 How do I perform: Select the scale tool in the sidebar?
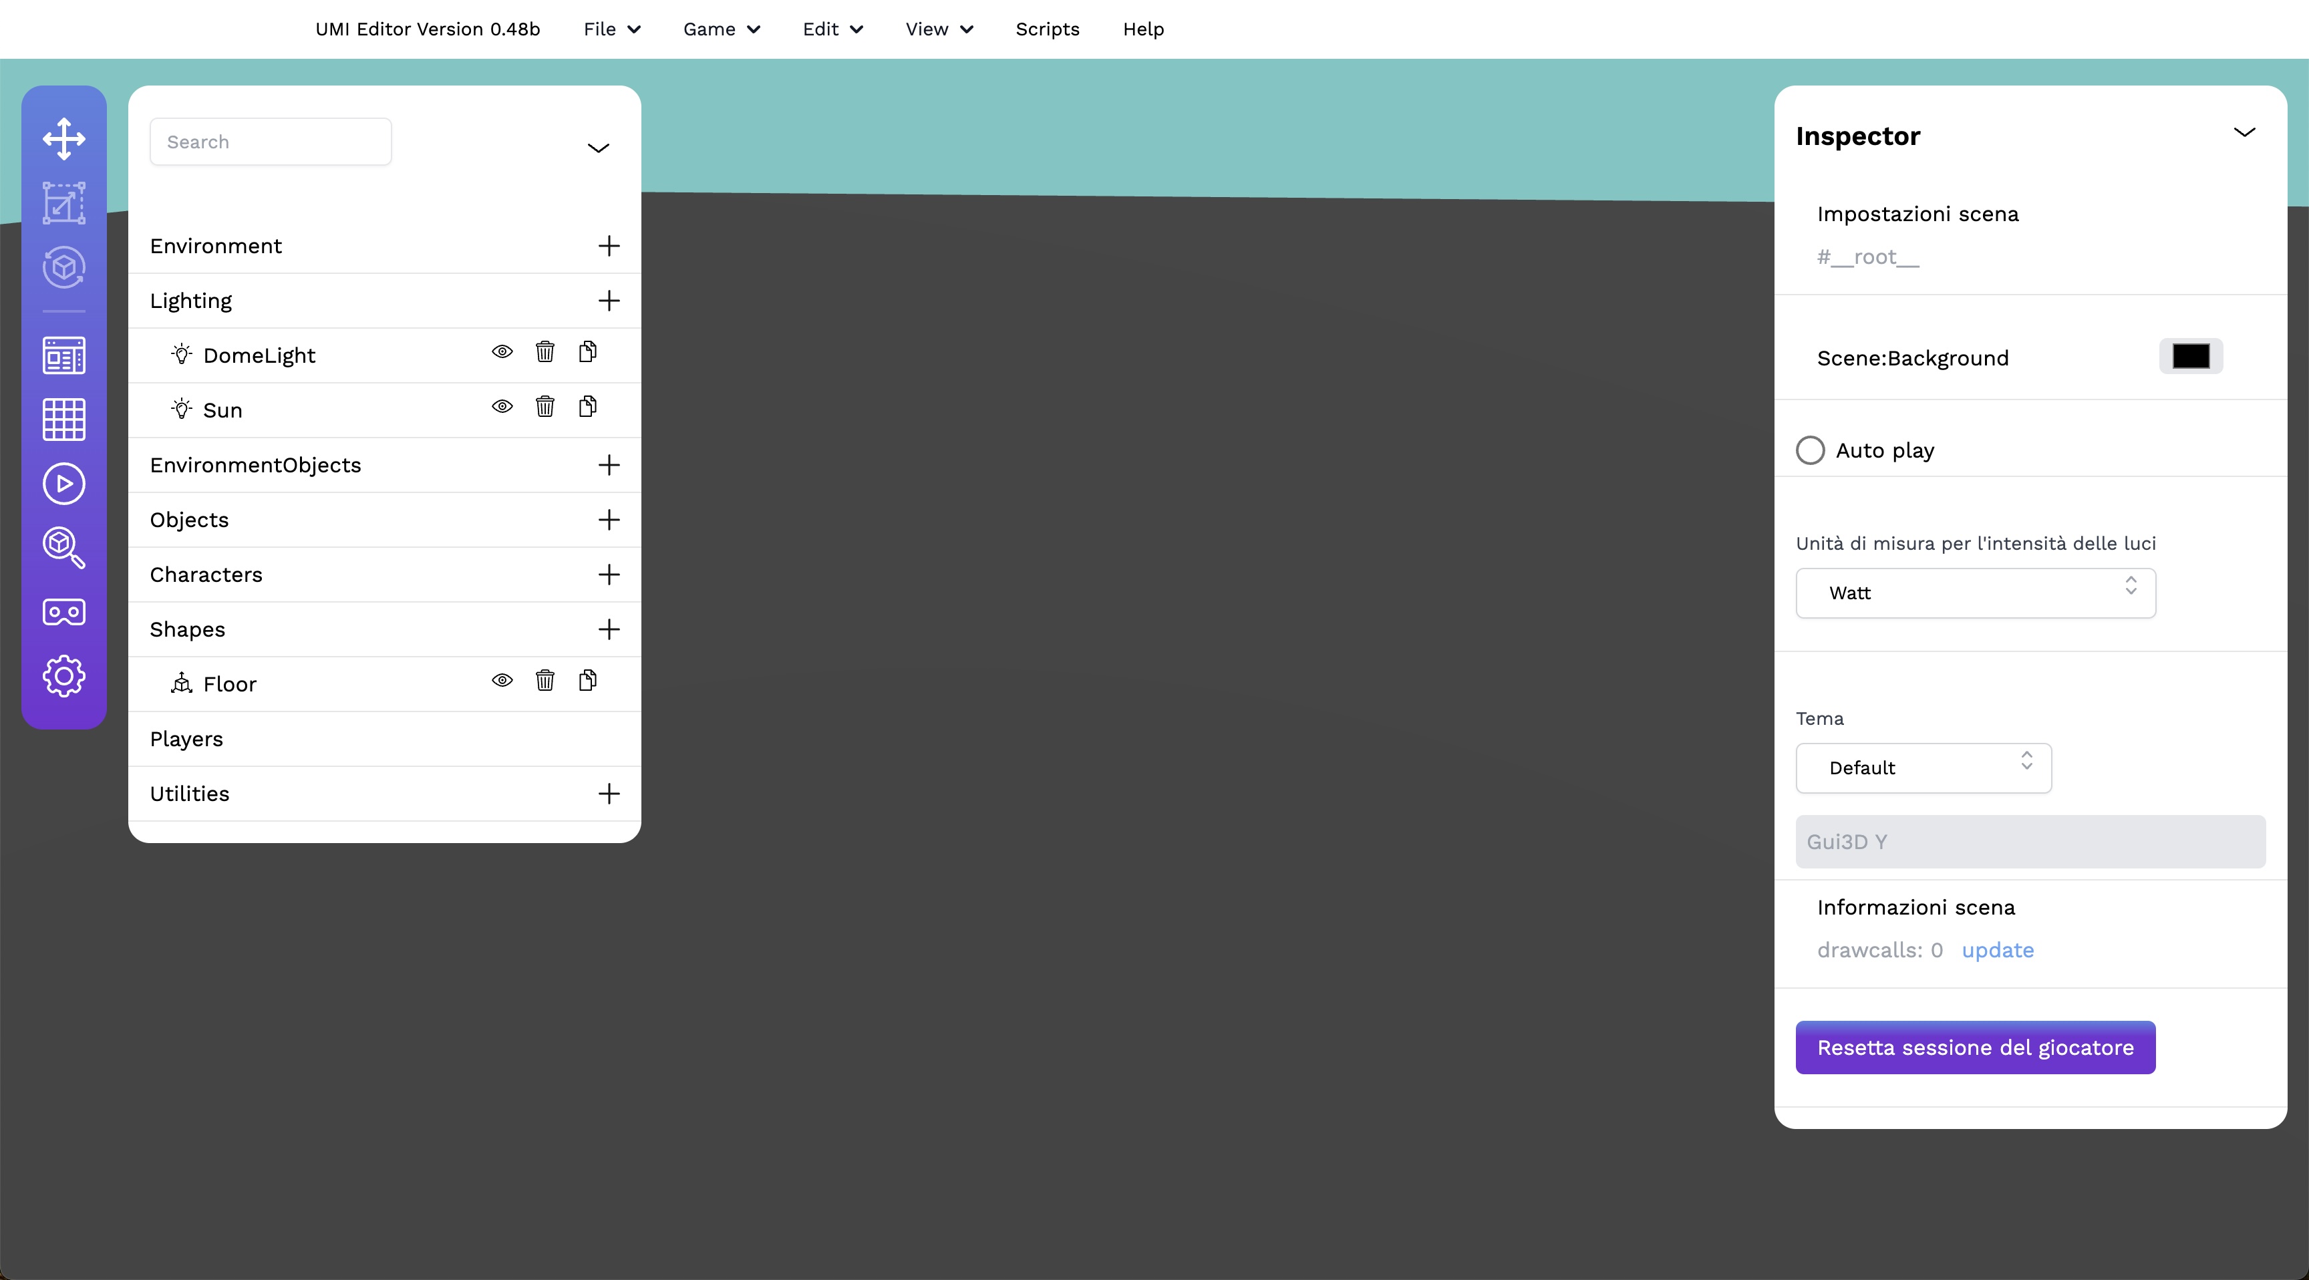[x=63, y=202]
